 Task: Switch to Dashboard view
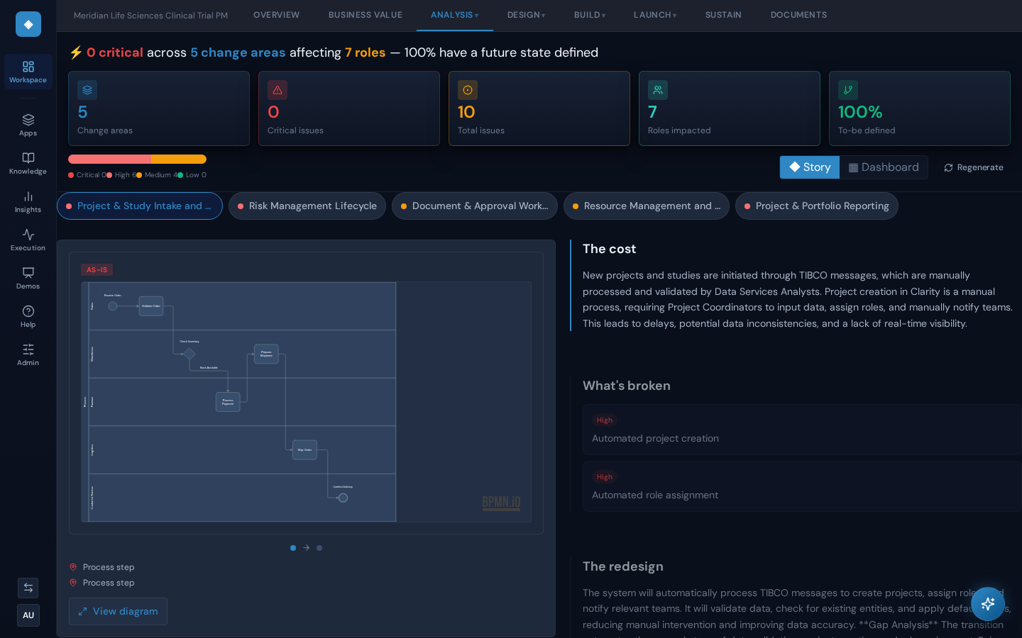884,167
